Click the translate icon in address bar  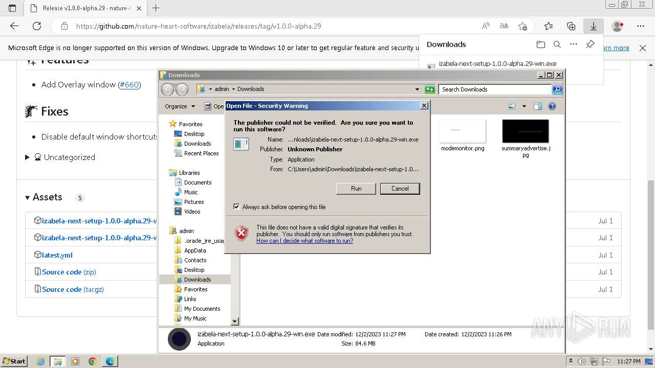[504, 26]
